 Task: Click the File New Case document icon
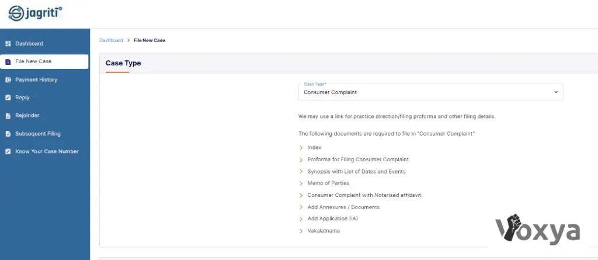click(8, 62)
